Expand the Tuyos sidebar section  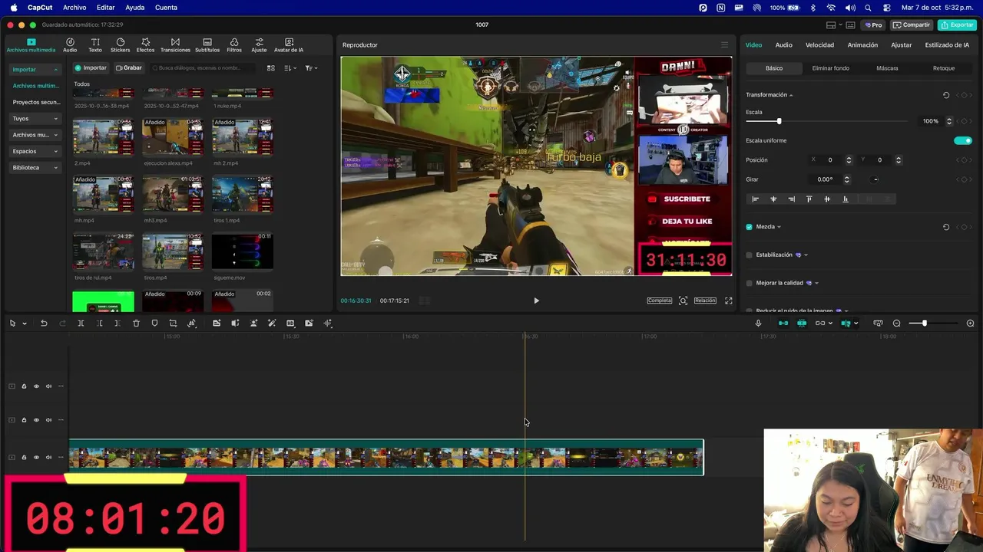click(x=55, y=119)
